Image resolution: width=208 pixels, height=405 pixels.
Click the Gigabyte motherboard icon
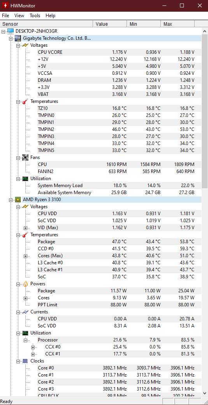[x=18, y=38]
